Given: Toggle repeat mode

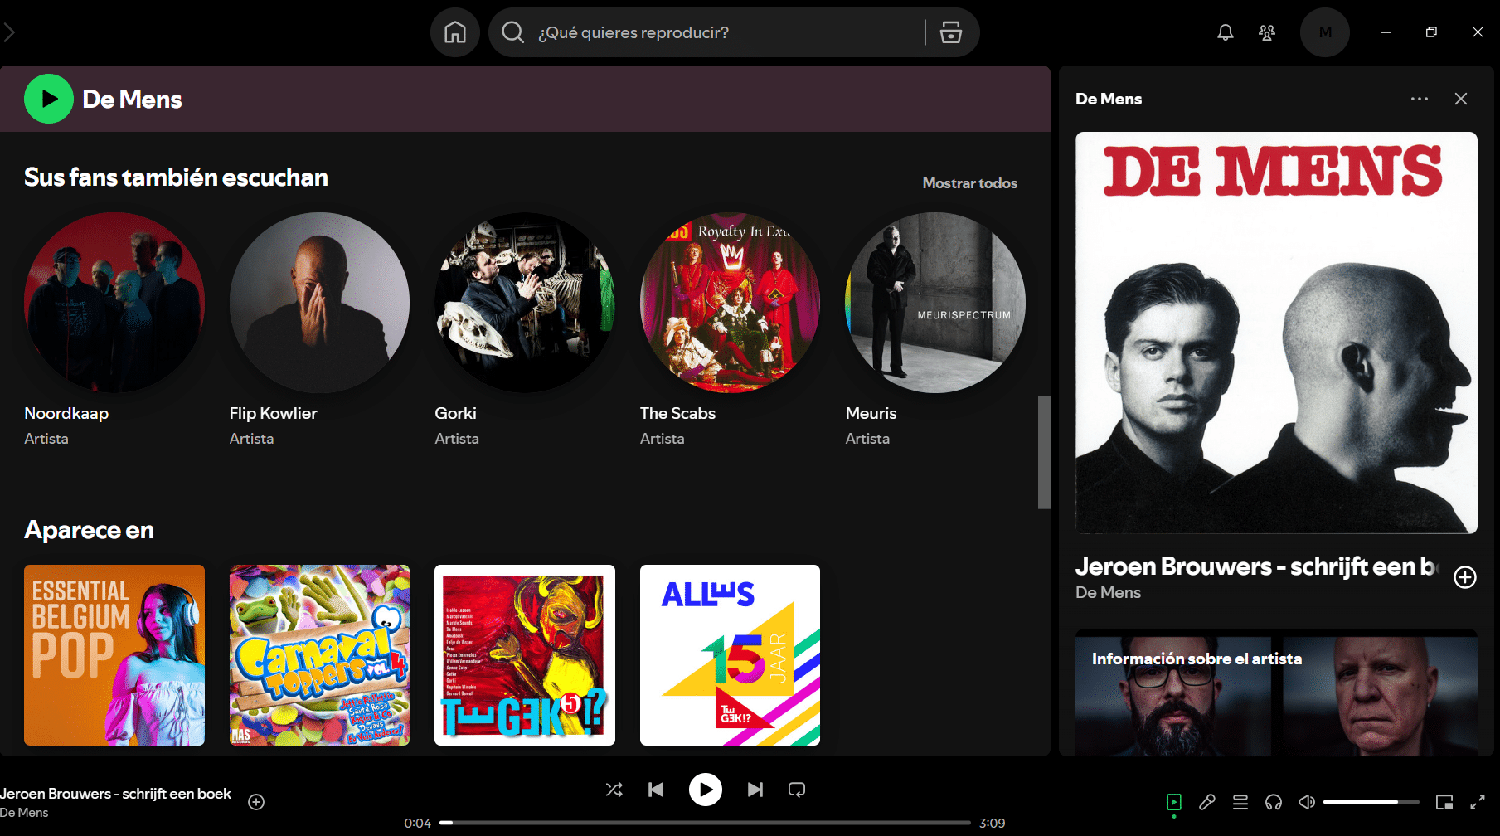Looking at the screenshot, I should [x=797, y=790].
